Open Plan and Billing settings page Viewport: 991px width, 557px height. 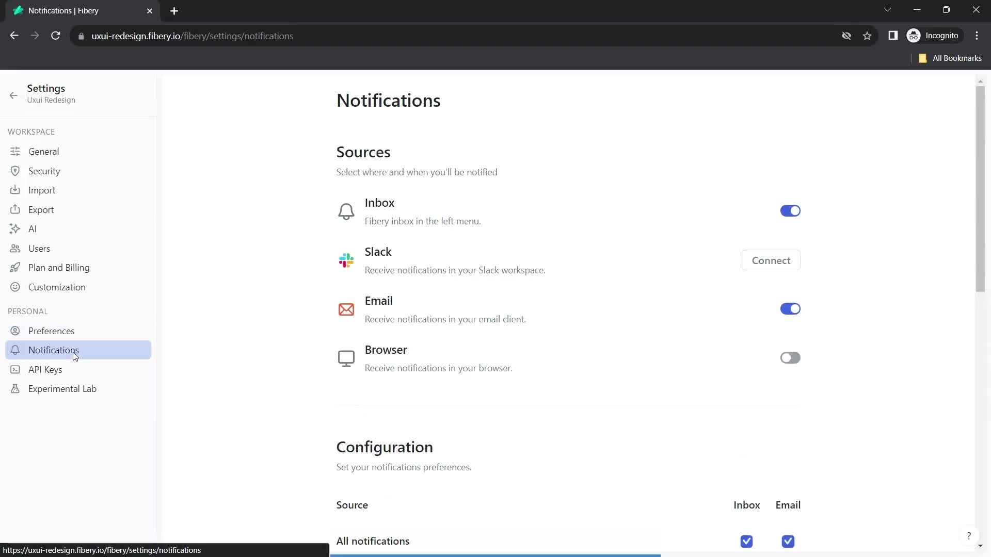click(x=58, y=267)
